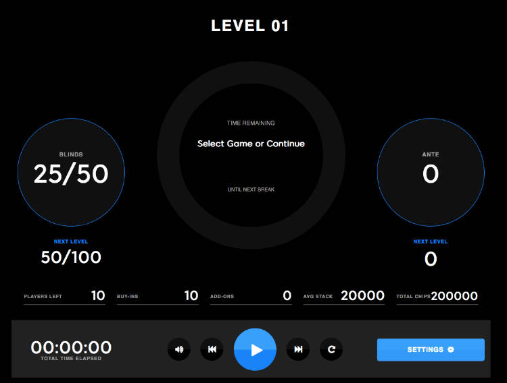This screenshot has width=507, height=383.
Task: Mute the sound with the speaker icon
Action: pos(179,349)
